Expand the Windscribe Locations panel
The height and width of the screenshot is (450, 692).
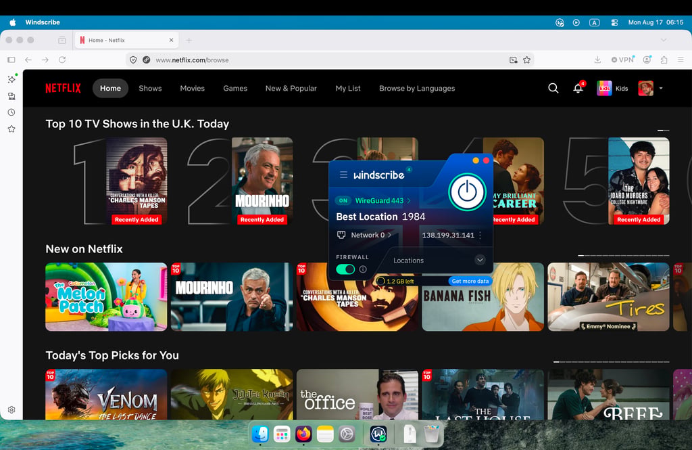[x=480, y=260]
